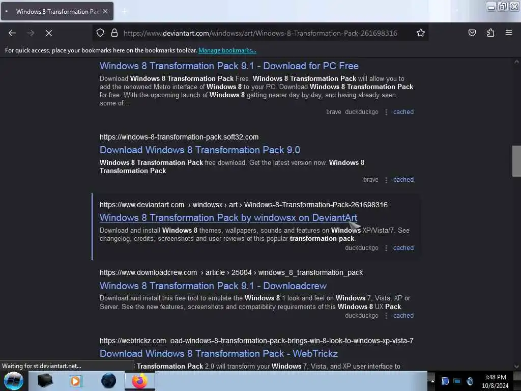521x391 pixels.
Task: Open Firefox application menu
Action: click(509, 33)
